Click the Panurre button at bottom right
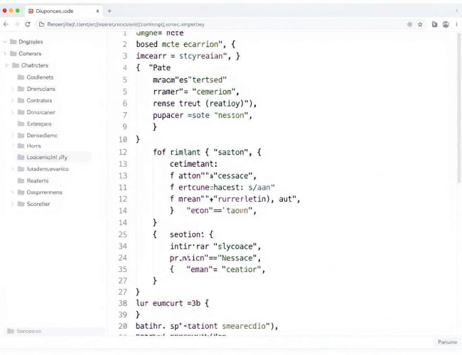 tap(447, 342)
